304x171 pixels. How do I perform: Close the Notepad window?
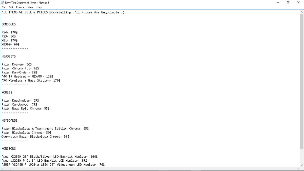298,3
